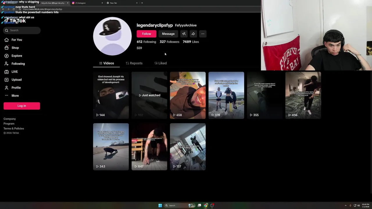Image resolution: width=372 pixels, height=209 pixels.
Task: Switch to the Reposts tab
Action: tap(134, 63)
